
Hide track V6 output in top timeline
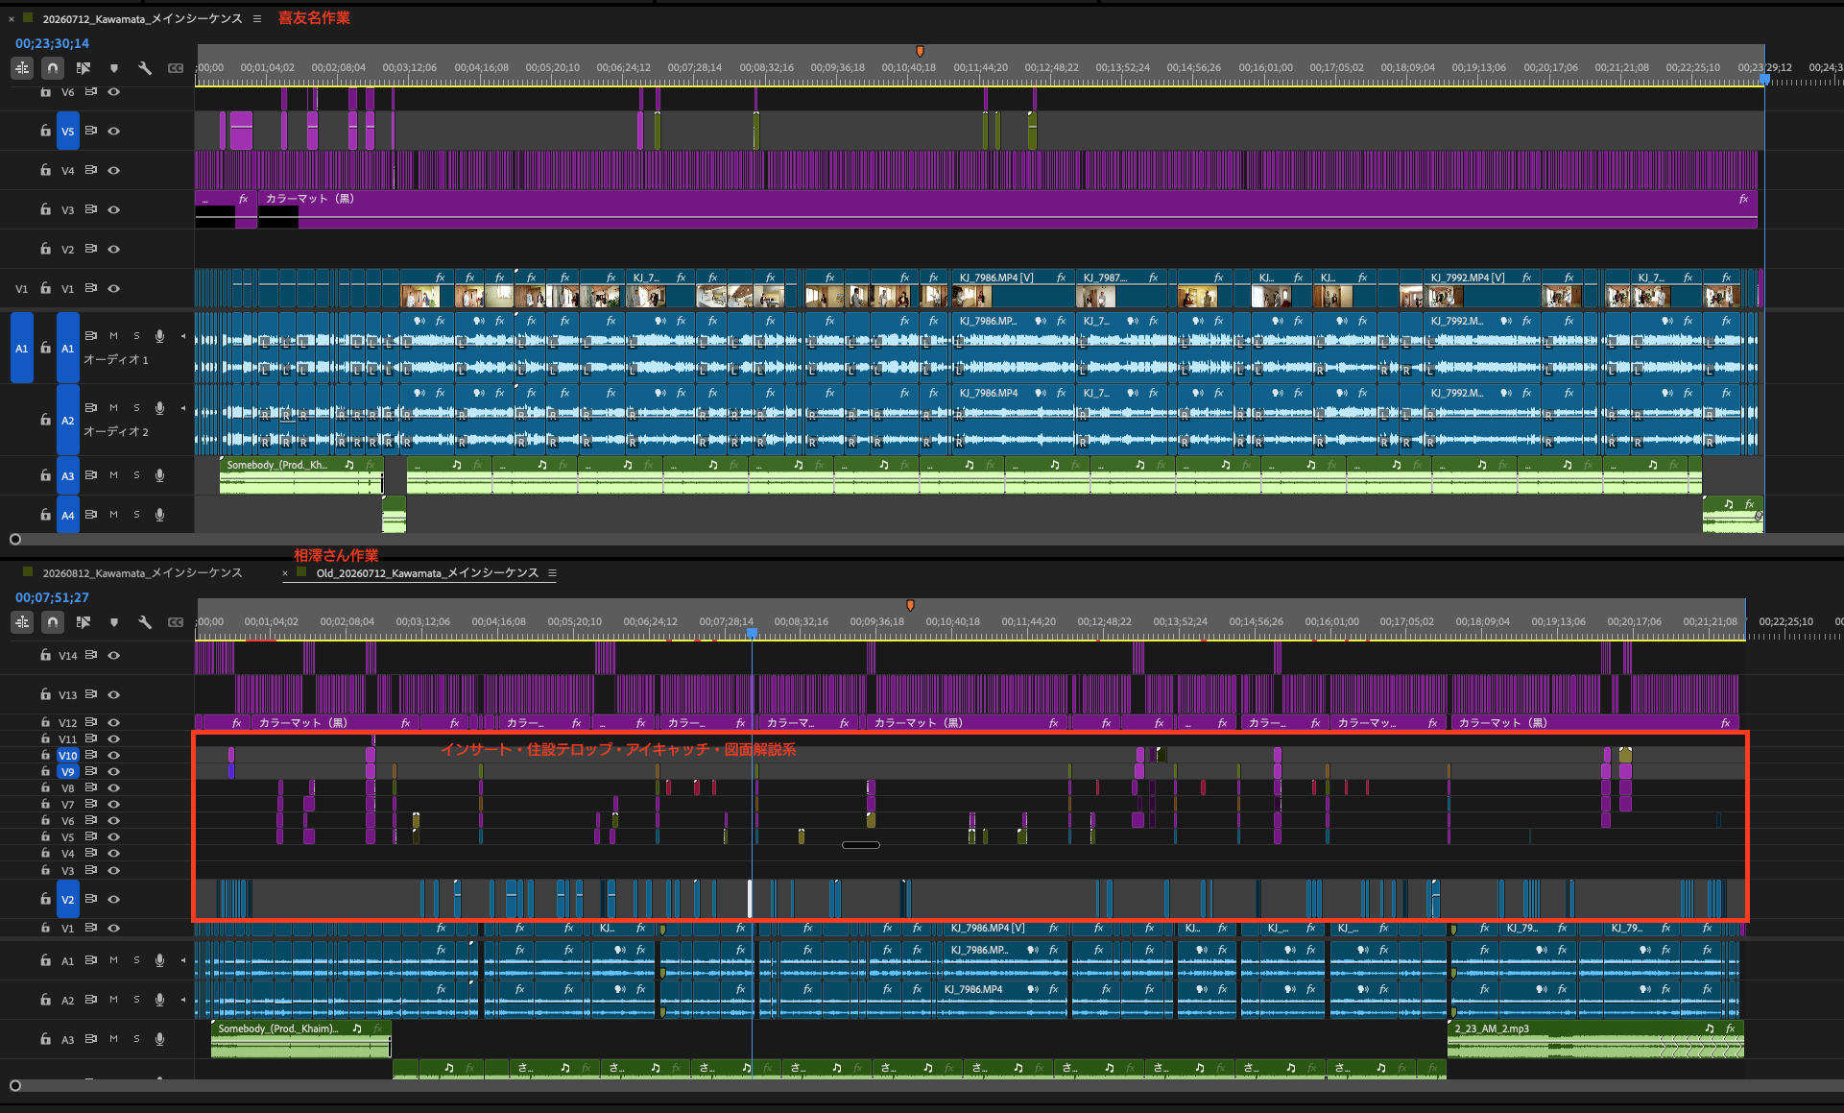[x=114, y=92]
